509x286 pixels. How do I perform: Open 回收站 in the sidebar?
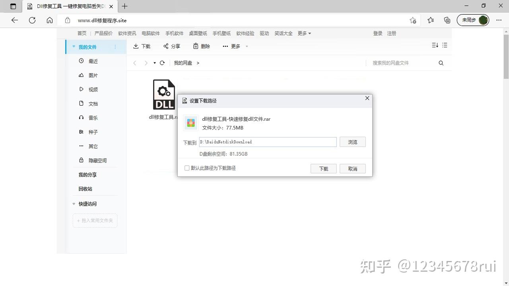85,189
